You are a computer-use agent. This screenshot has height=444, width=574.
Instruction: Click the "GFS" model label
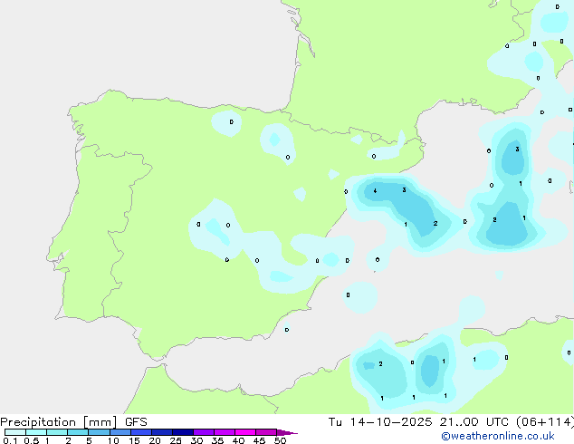pyautogui.click(x=136, y=422)
